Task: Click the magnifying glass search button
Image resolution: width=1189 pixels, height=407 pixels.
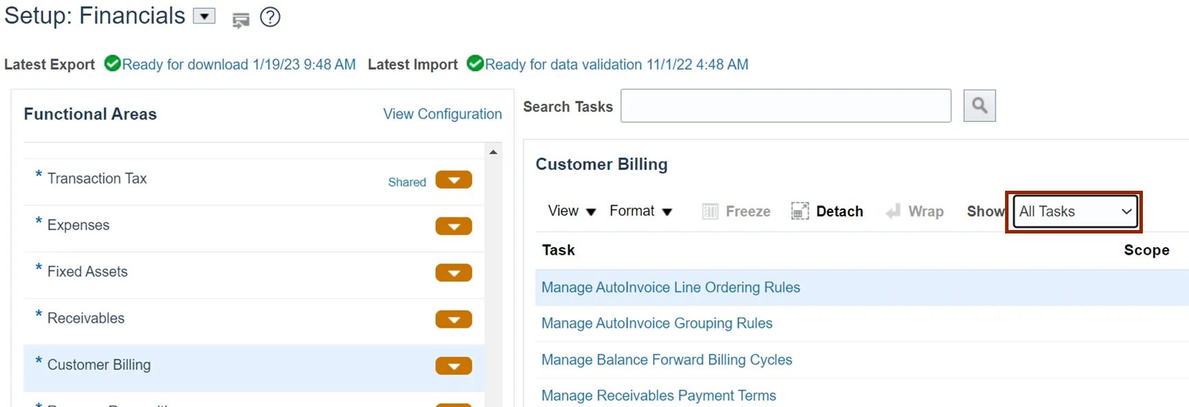Action: pyautogui.click(x=979, y=106)
